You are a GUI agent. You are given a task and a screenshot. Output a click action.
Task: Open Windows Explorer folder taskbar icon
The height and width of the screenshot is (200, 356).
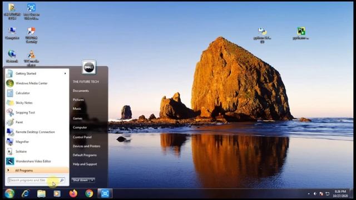pos(41,194)
